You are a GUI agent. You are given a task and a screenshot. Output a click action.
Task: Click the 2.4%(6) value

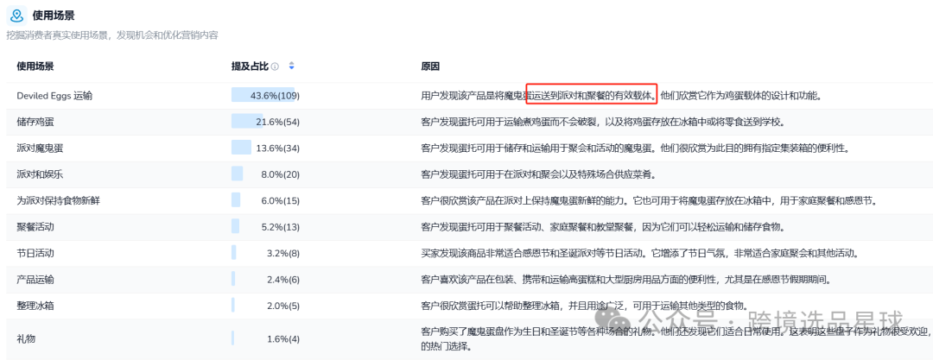tap(282, 280)
